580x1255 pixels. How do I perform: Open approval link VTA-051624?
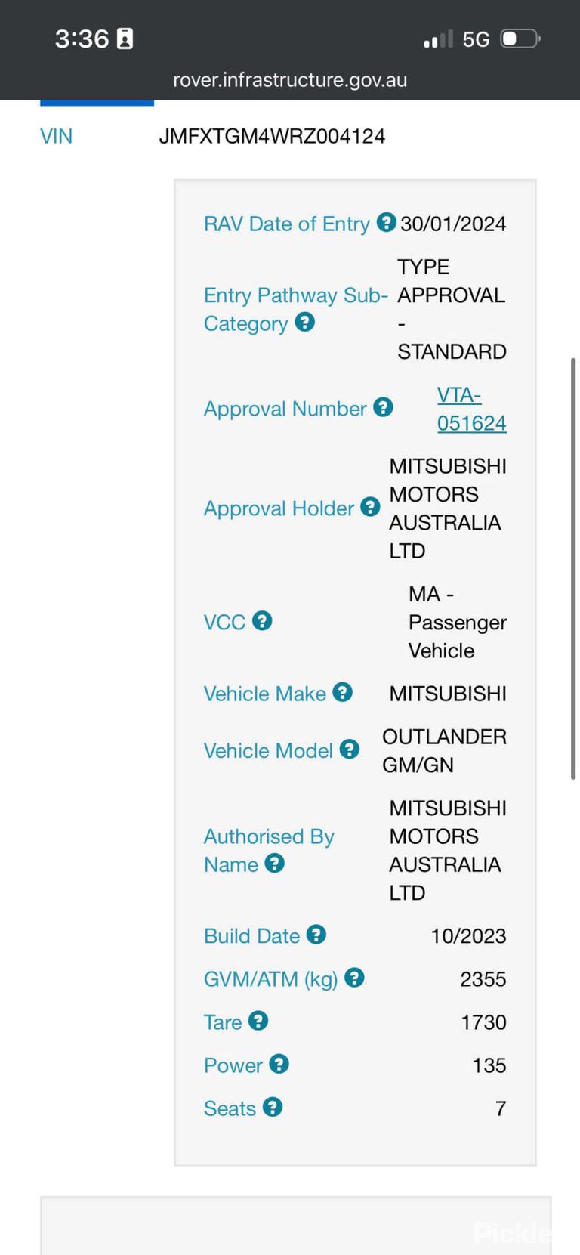point(472,409)
